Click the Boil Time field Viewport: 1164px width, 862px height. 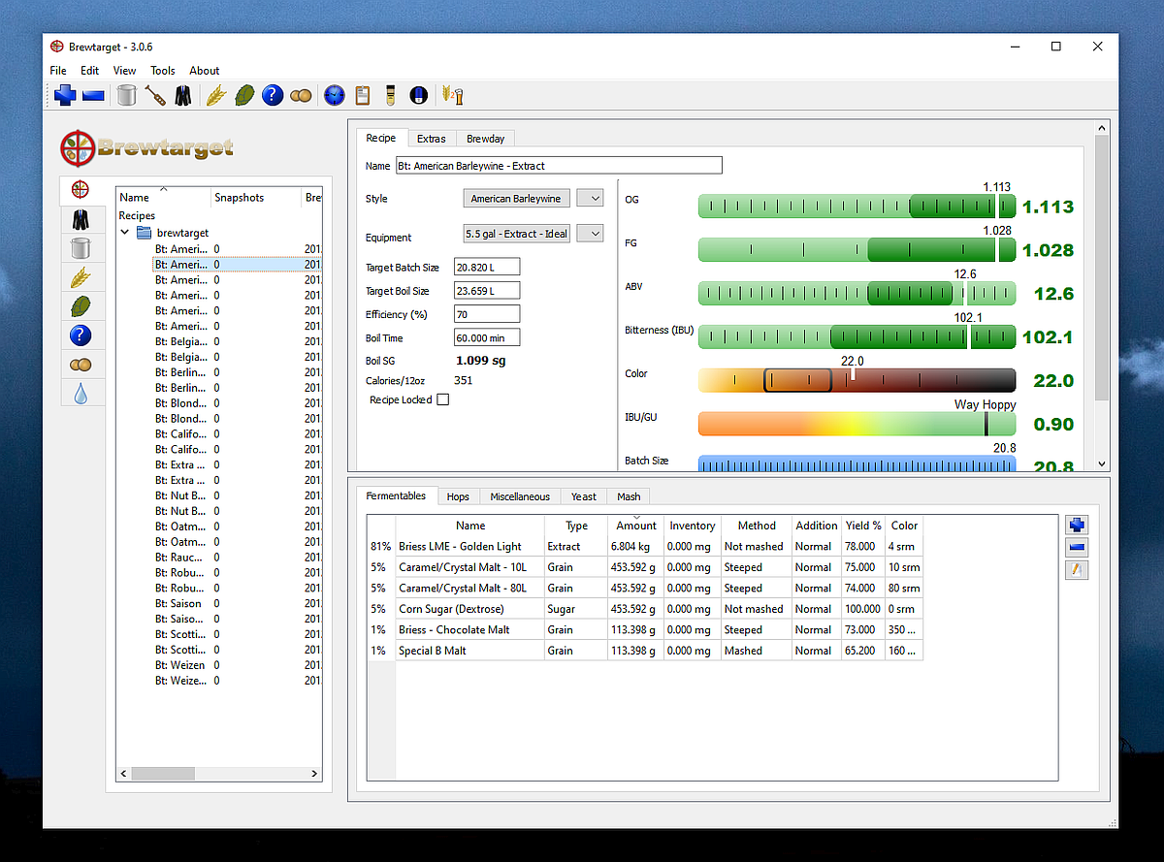click(487, 337)
